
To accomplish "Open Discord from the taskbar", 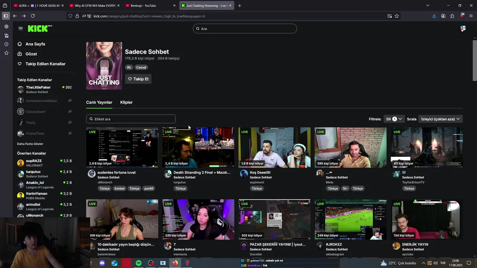I will coord(102,263).
